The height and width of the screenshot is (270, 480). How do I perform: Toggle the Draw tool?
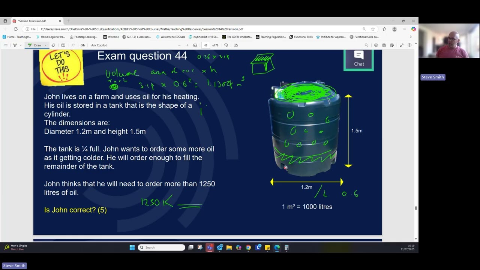[35, 45]
